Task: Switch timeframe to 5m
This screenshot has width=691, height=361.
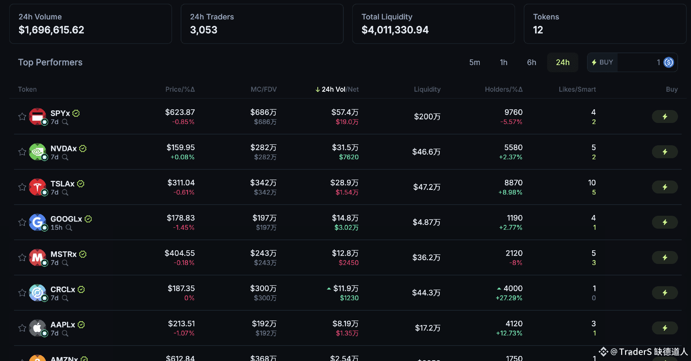Action: pyautogui.click(x=475, y=62)
